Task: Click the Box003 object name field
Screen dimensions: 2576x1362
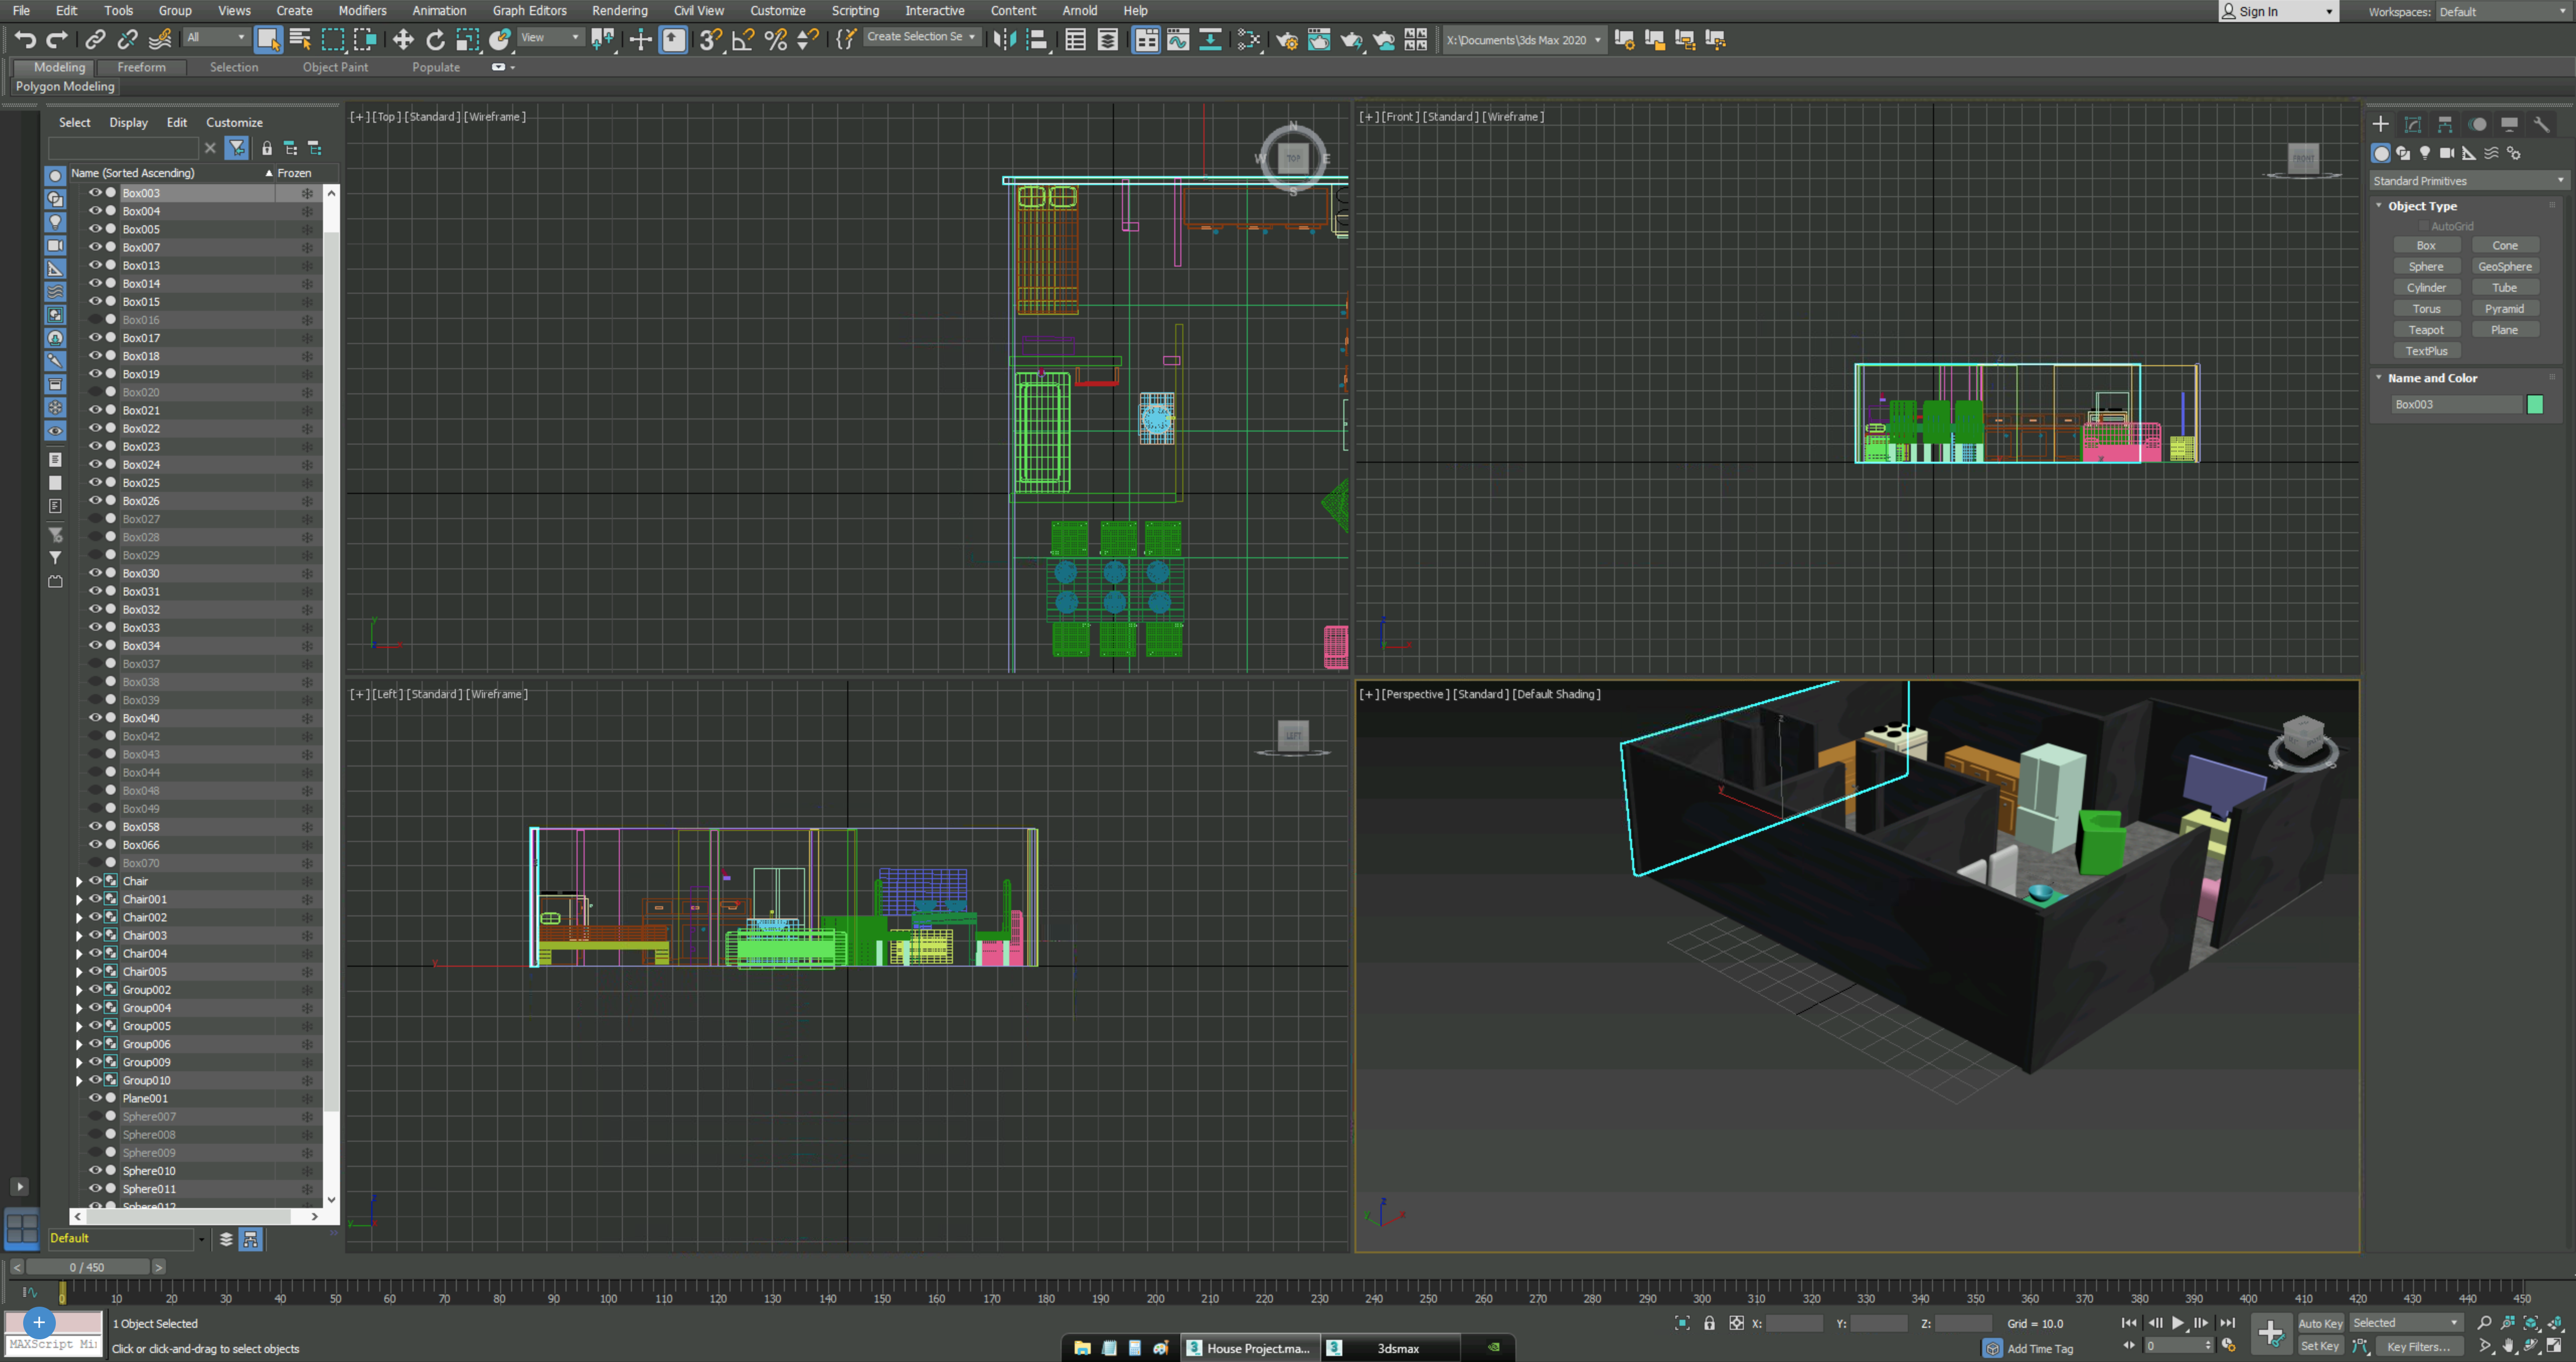Action: (x=2456, y=404)
